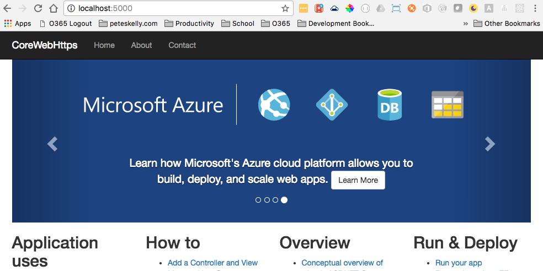Open the curly braces extension icon
The height and width of the screenshot is (271, 543).
pos(365,8)
